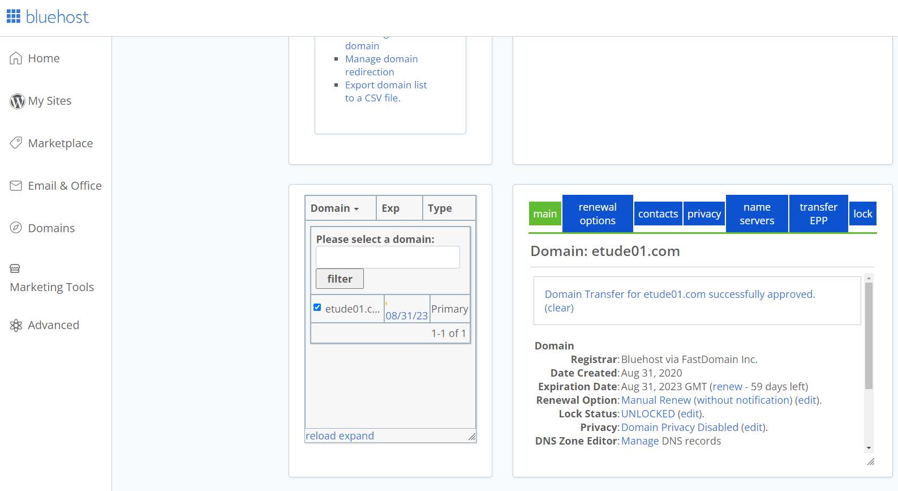Click Manage domain redirection link
Image resolution: width=898 pixels, height=491 pixels.
pos(381,65)
